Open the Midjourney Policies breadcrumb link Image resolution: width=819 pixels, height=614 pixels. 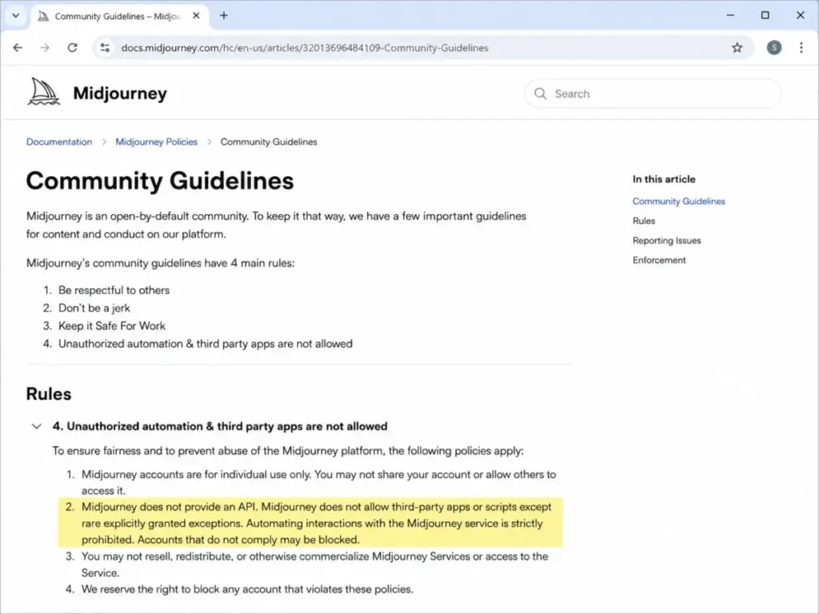click(x=156, y=142)
